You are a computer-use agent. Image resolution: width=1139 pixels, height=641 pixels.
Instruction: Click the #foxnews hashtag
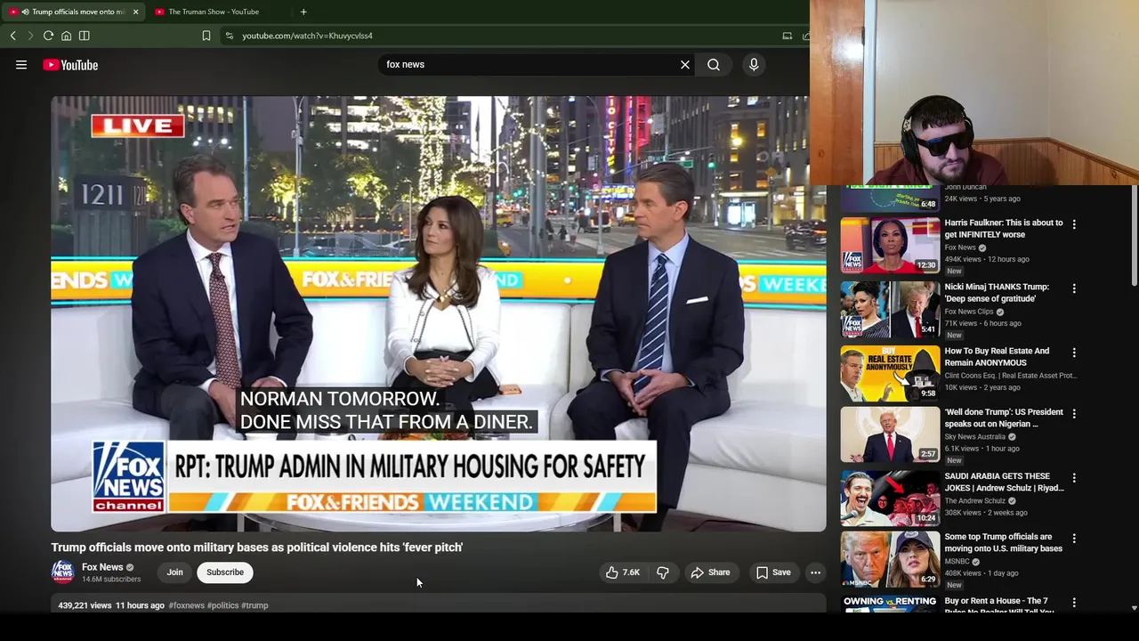click(186, 605)
